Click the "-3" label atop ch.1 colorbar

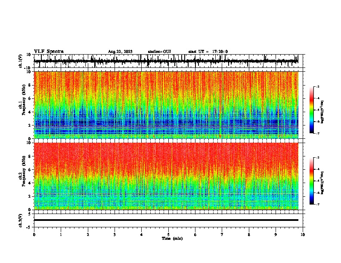pyautogui.click(x=317, y=86)
